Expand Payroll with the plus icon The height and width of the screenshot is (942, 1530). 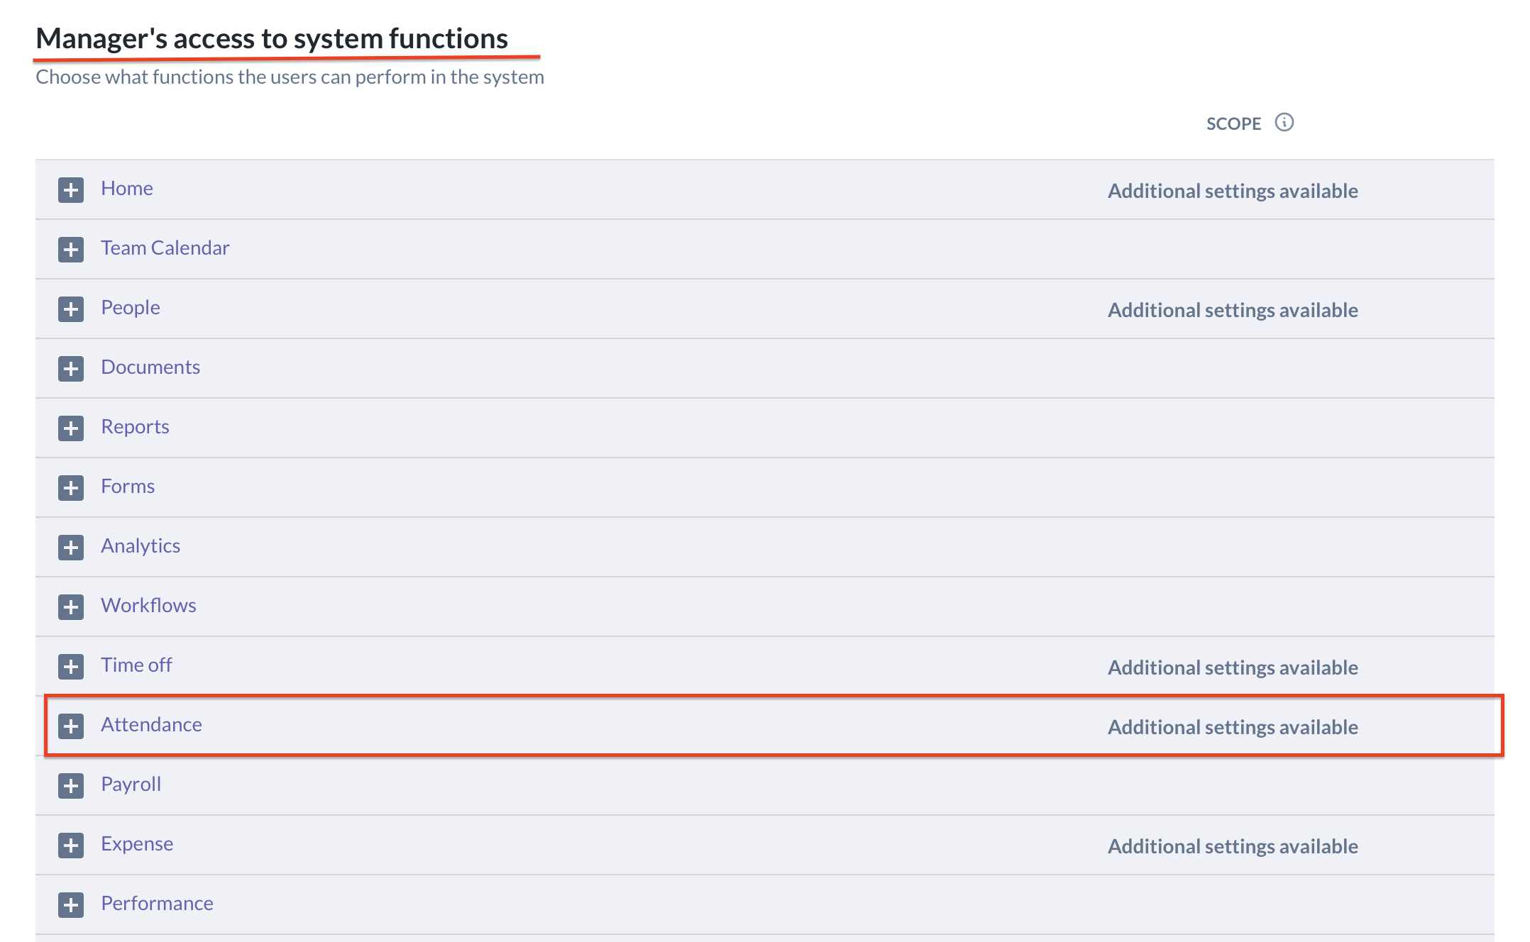[x=71, y=786]
